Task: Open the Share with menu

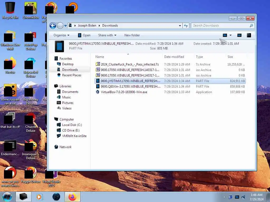Action: [x=107, y=35]
